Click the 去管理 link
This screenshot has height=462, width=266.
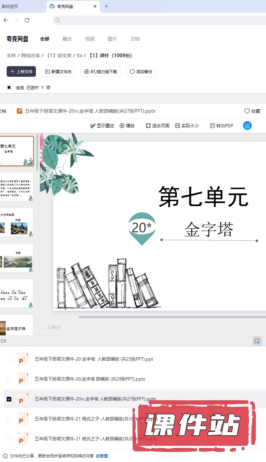[102, 456]
